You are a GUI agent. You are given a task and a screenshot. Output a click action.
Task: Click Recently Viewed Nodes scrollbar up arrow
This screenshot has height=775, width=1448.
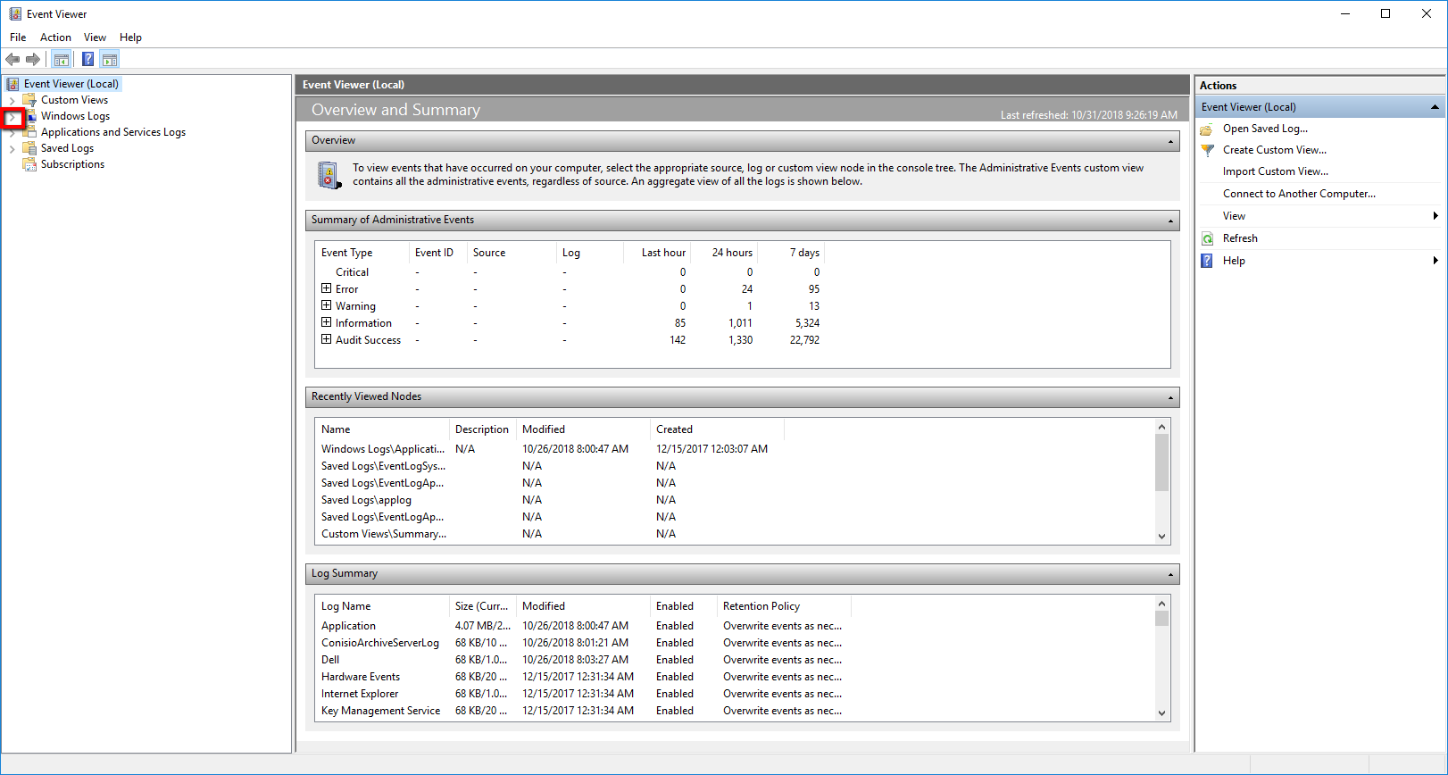click(x=1161, y=427)
